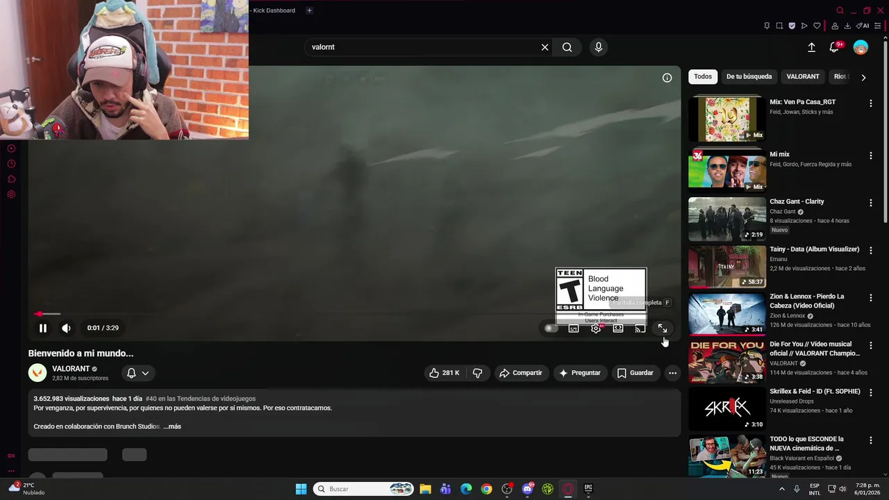This screenshot has height=500, width=889.
Task: Switch to the Kick Dashboard tab
Action: [x=273, y=10]
